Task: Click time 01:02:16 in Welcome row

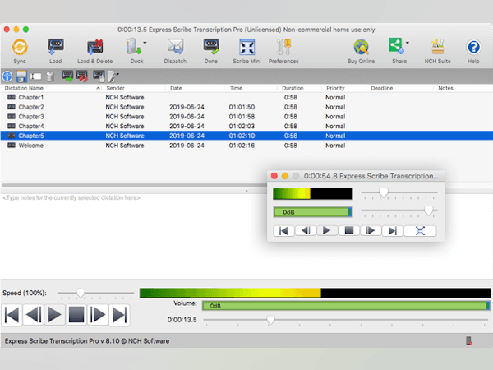Action: tap(242, 146)
